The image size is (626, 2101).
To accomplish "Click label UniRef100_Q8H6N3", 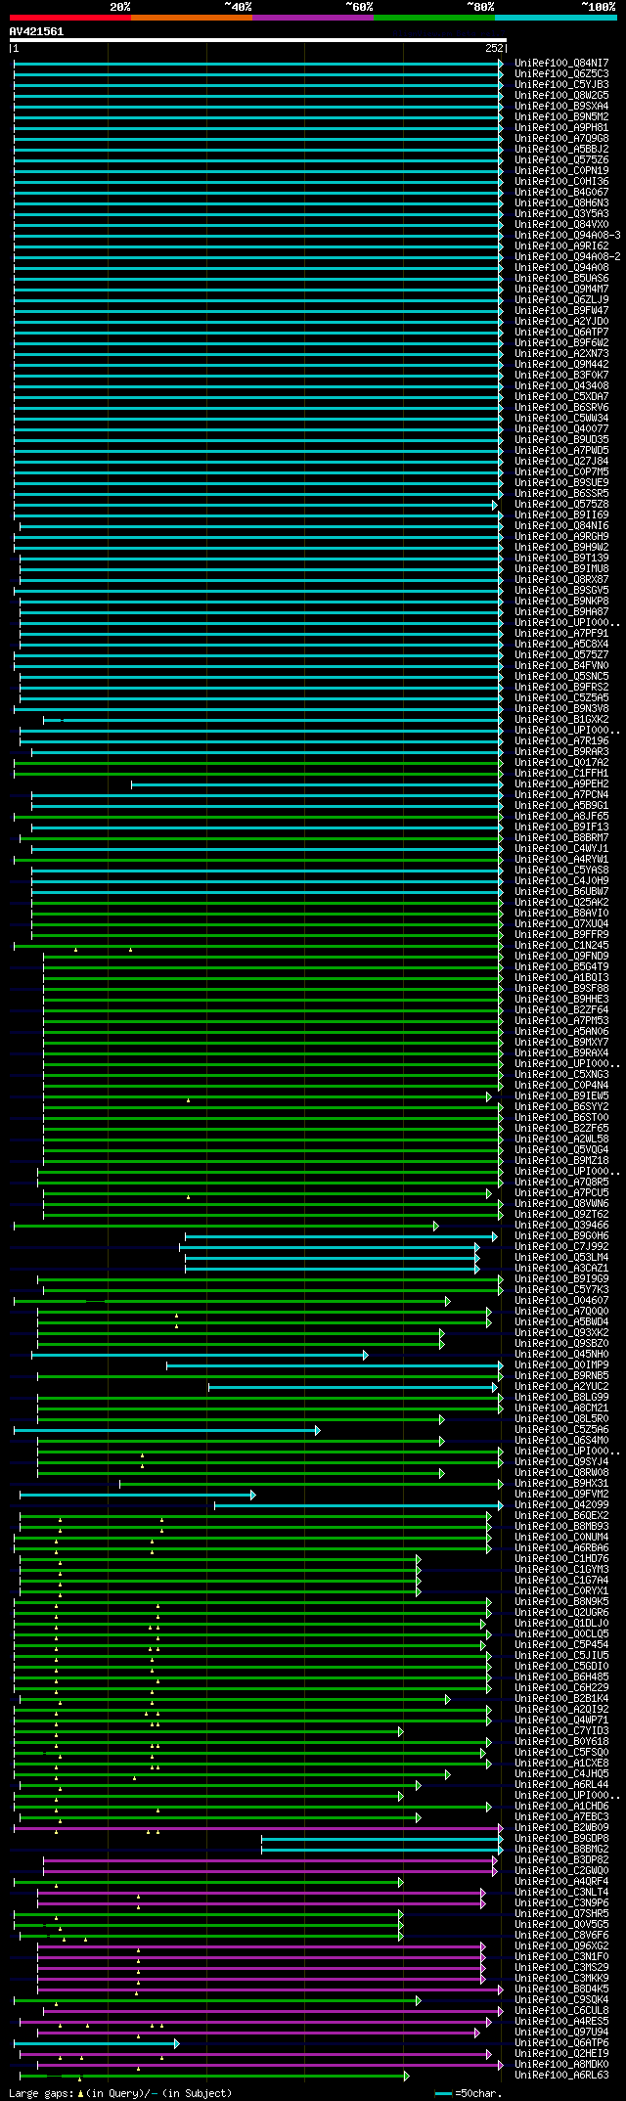I will [561, 202].
